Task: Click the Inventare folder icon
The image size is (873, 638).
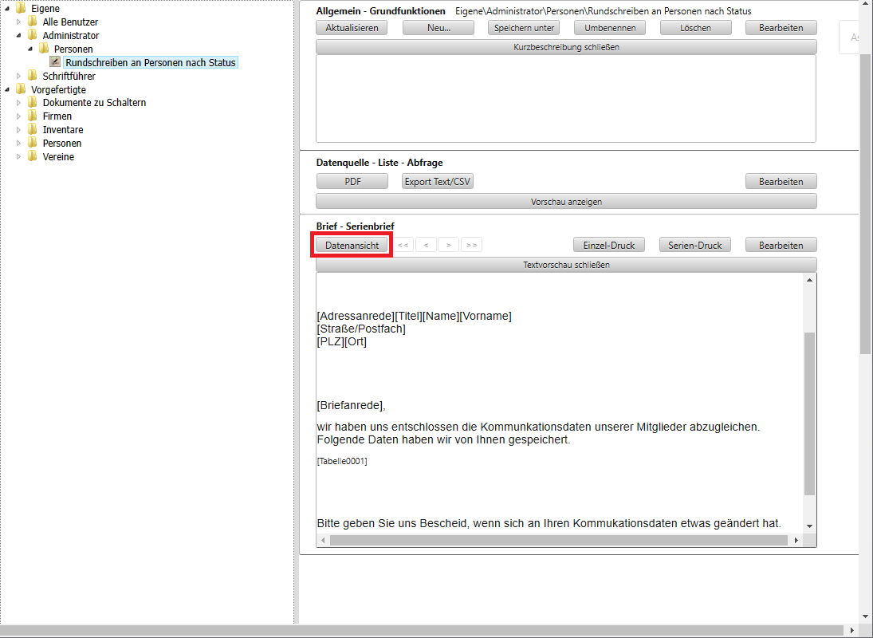Action: coord(33,130)
